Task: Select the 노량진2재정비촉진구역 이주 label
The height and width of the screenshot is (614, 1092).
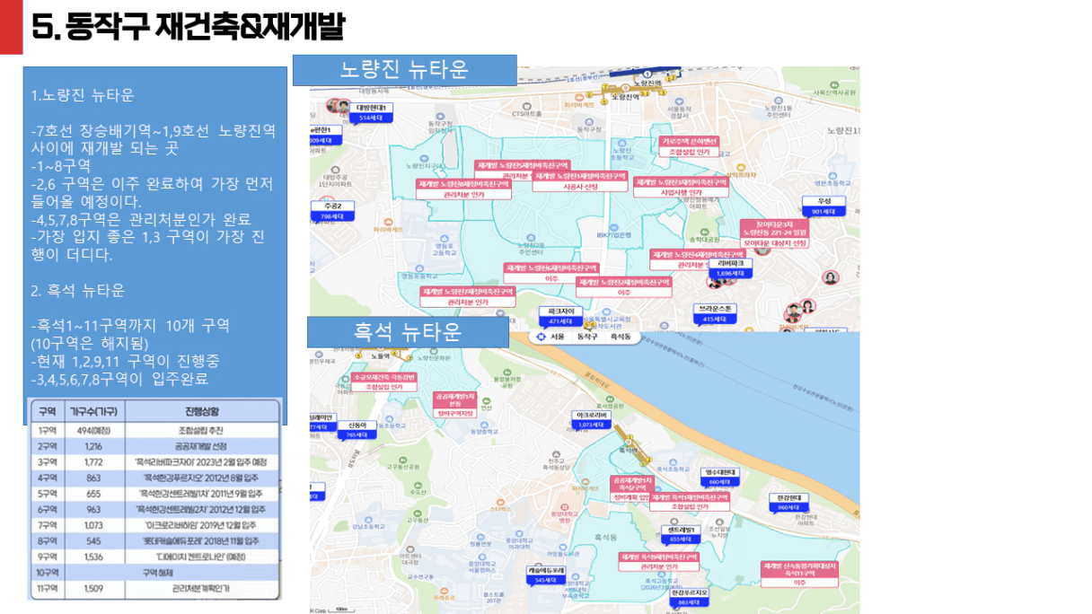Action: click(624, 287)
